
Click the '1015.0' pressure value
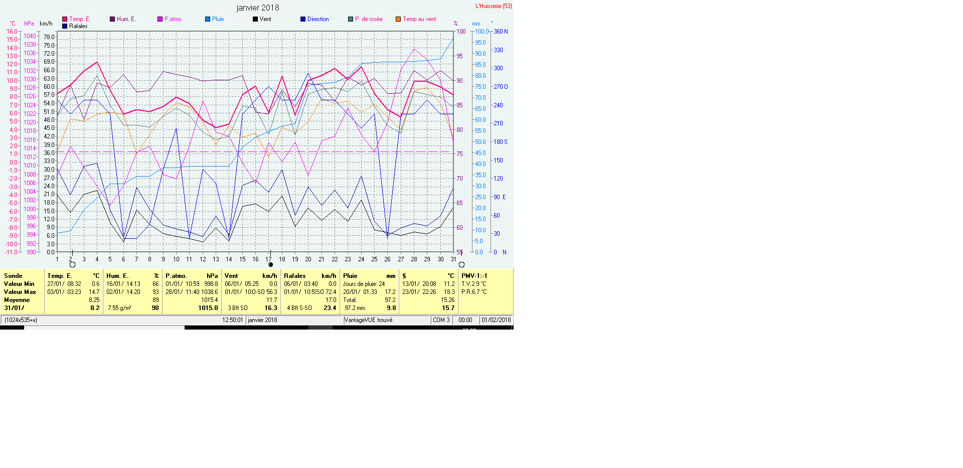point(208,308)
